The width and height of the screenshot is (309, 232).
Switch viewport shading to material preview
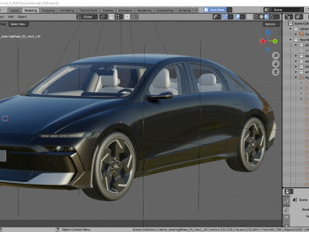point(267,17)
